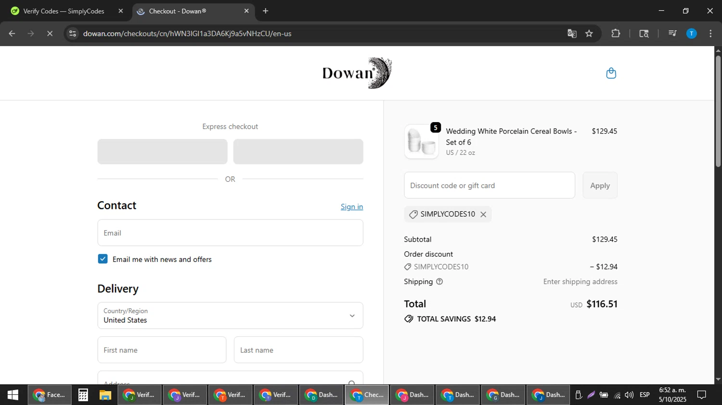Bookmark this tab with the star
Image resolution: width=722 pixels, height=405 pixels.
[589, 34]
